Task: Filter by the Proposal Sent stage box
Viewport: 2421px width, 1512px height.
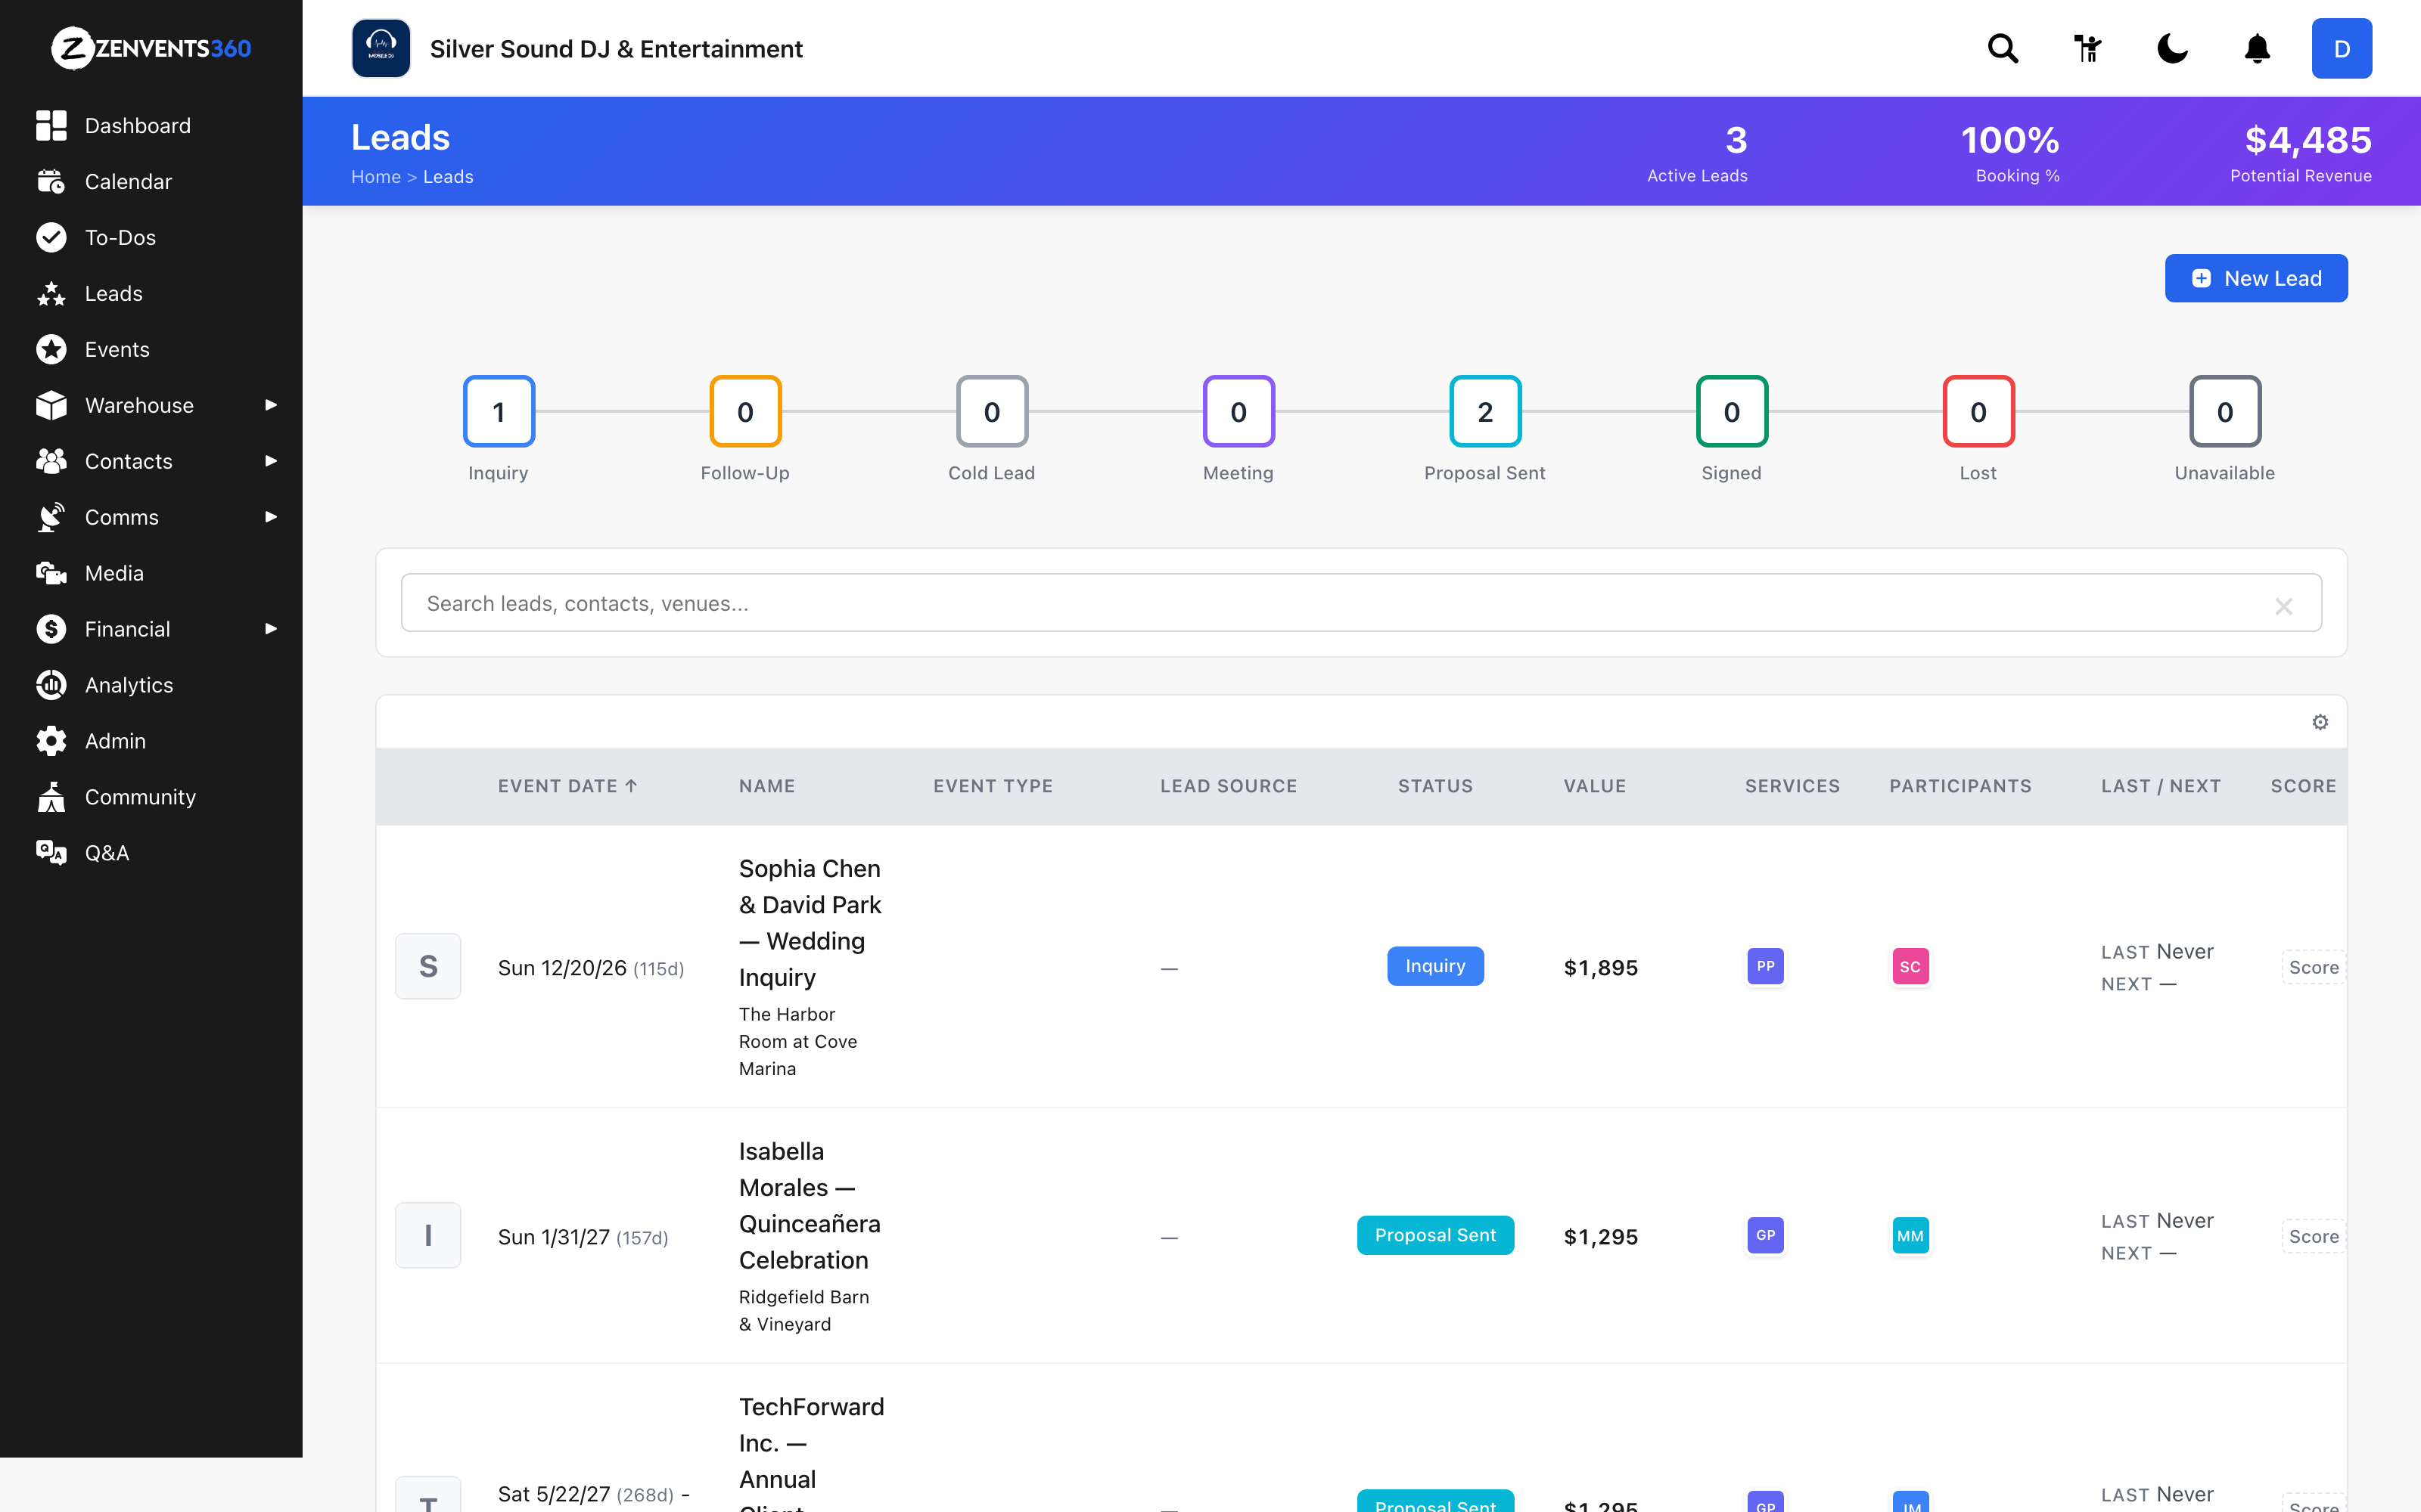Action: 1484,411
